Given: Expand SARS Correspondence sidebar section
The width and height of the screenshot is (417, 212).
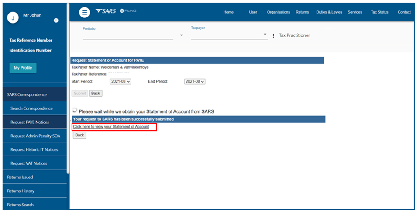Looking at the screenshot, I should [x=27, y=94].
